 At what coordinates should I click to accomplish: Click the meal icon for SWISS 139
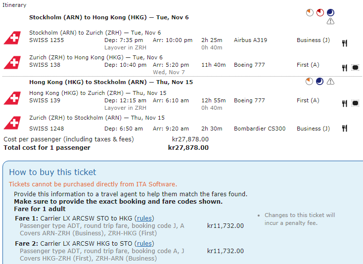tap(345, 103)
